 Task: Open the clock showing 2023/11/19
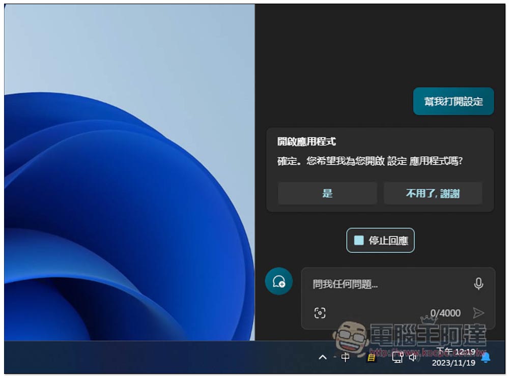point(454,357)
